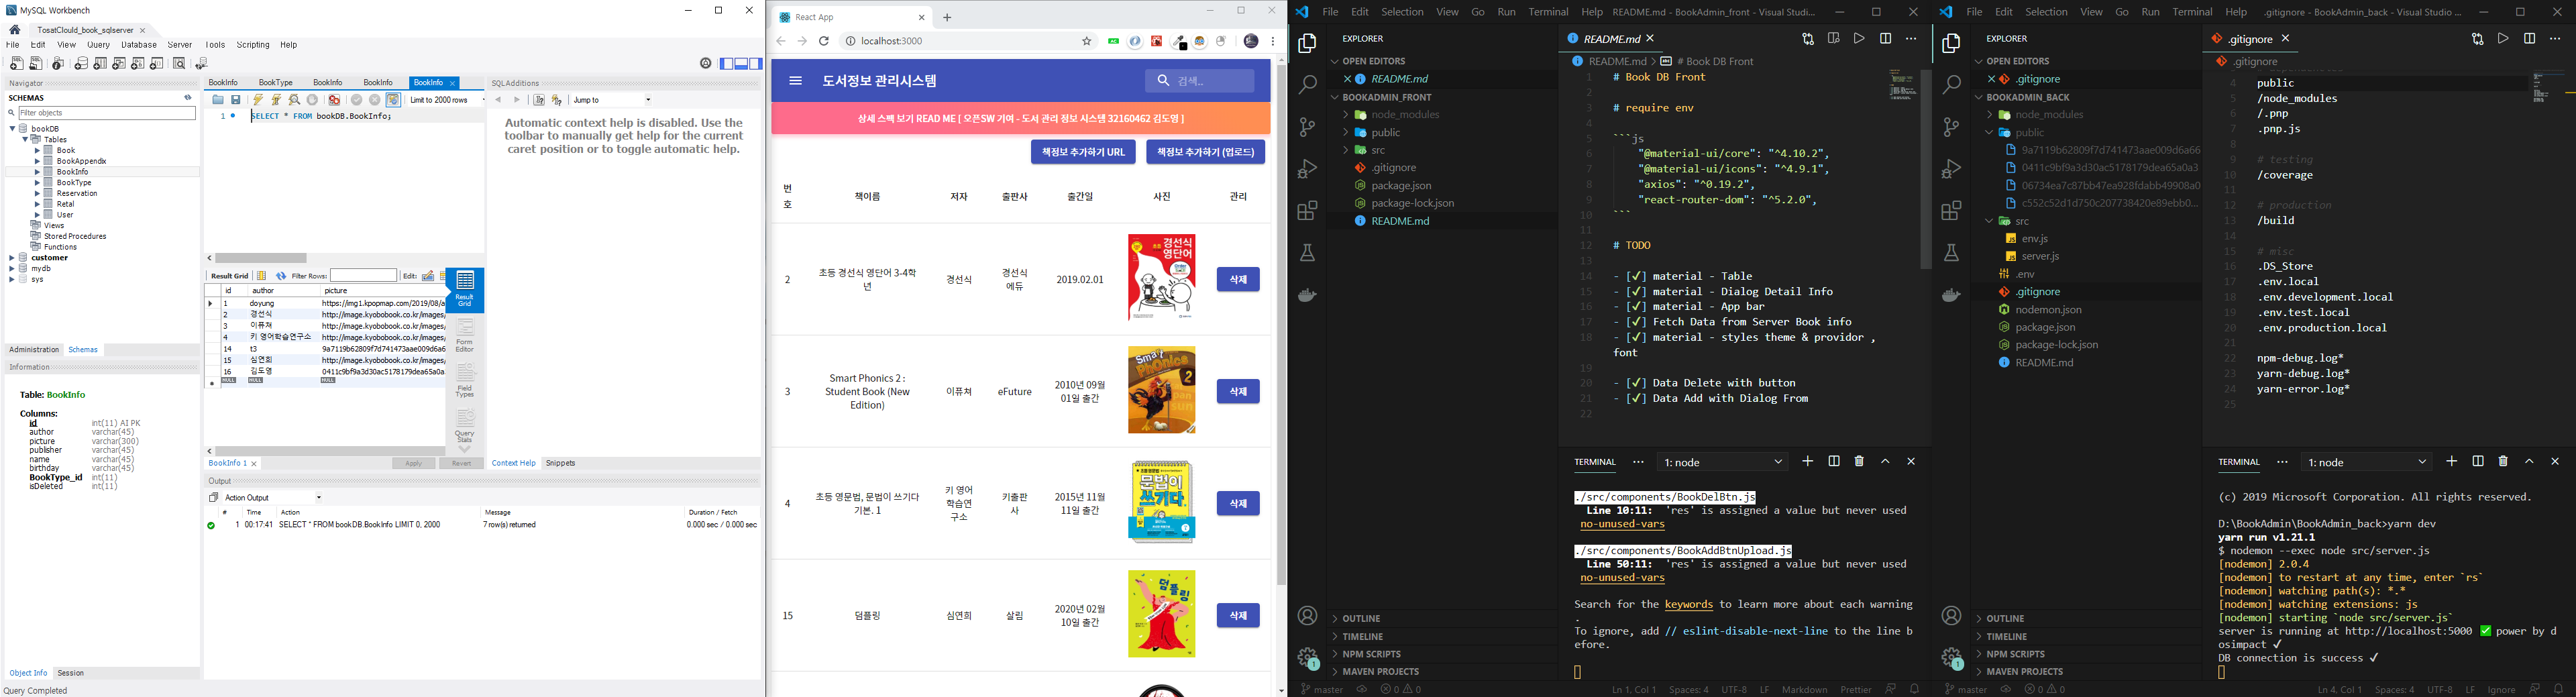2576x697 pixels.
Task: Click 삭제 button for Smart Phonics 2 row
Action: coord(1238,391)
